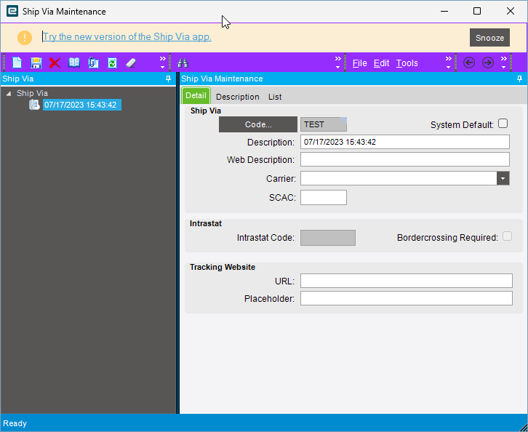528x432 pixels.
Task: Click the Ready status bar text
Action: coord(15,423)
